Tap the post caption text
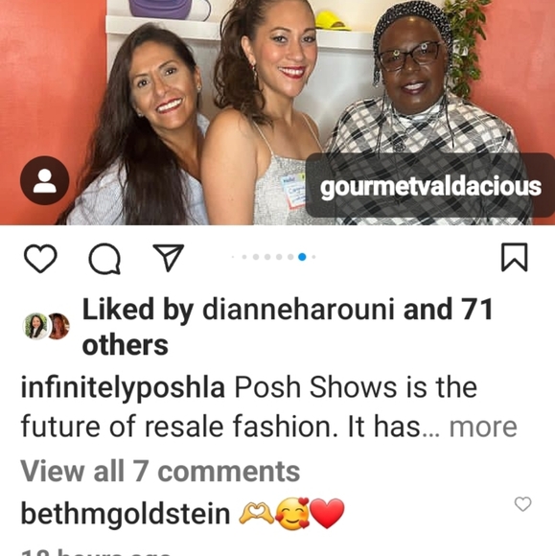555x556 pixels. click(x=268, y=407)
